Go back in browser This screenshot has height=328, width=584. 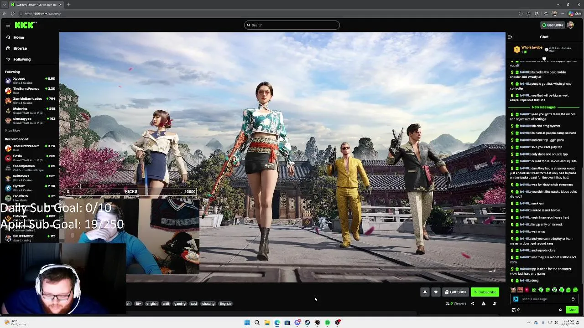(5, 14)
